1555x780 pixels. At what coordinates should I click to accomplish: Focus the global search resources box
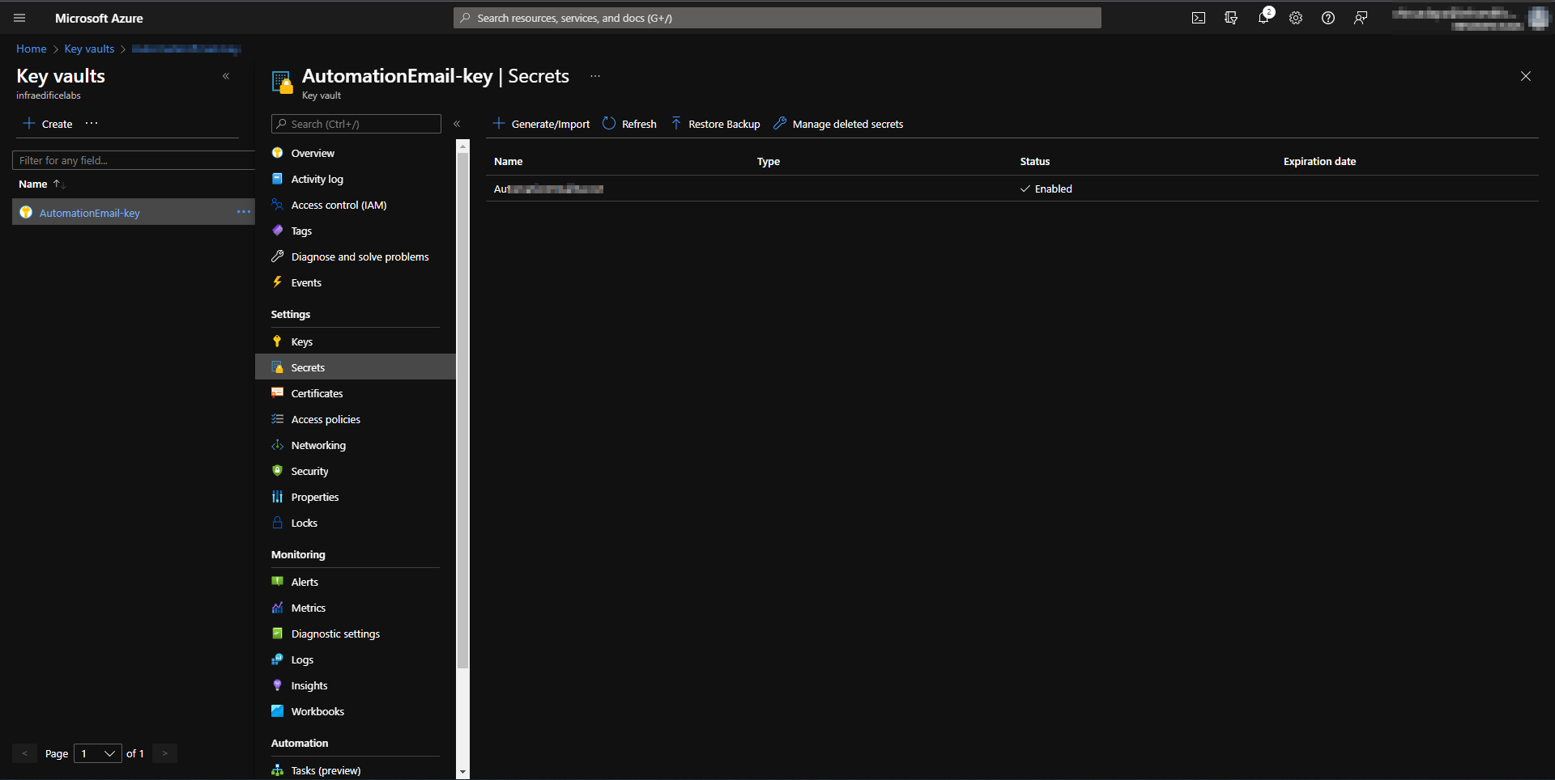tap(777, 18)
